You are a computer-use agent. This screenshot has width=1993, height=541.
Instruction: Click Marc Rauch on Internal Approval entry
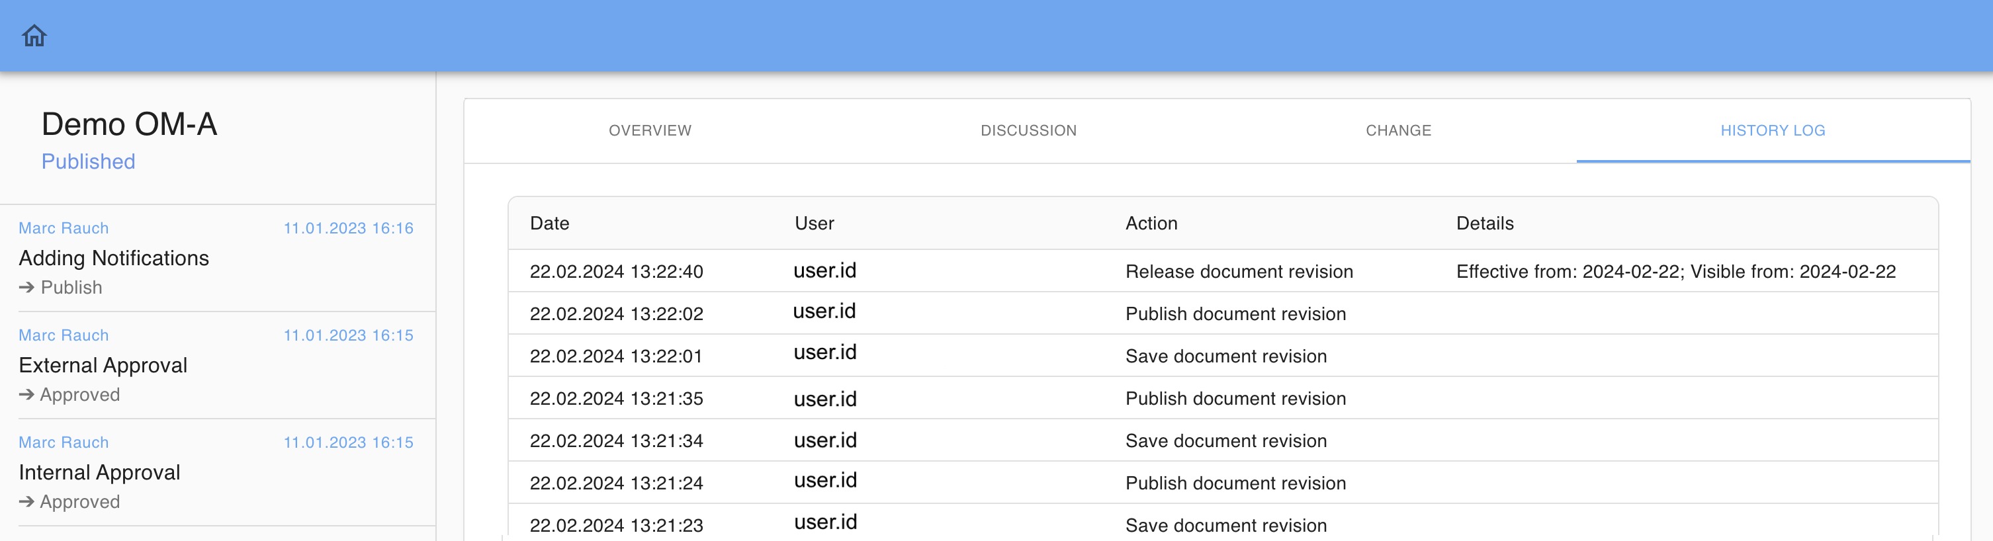[x=64, y=443]
